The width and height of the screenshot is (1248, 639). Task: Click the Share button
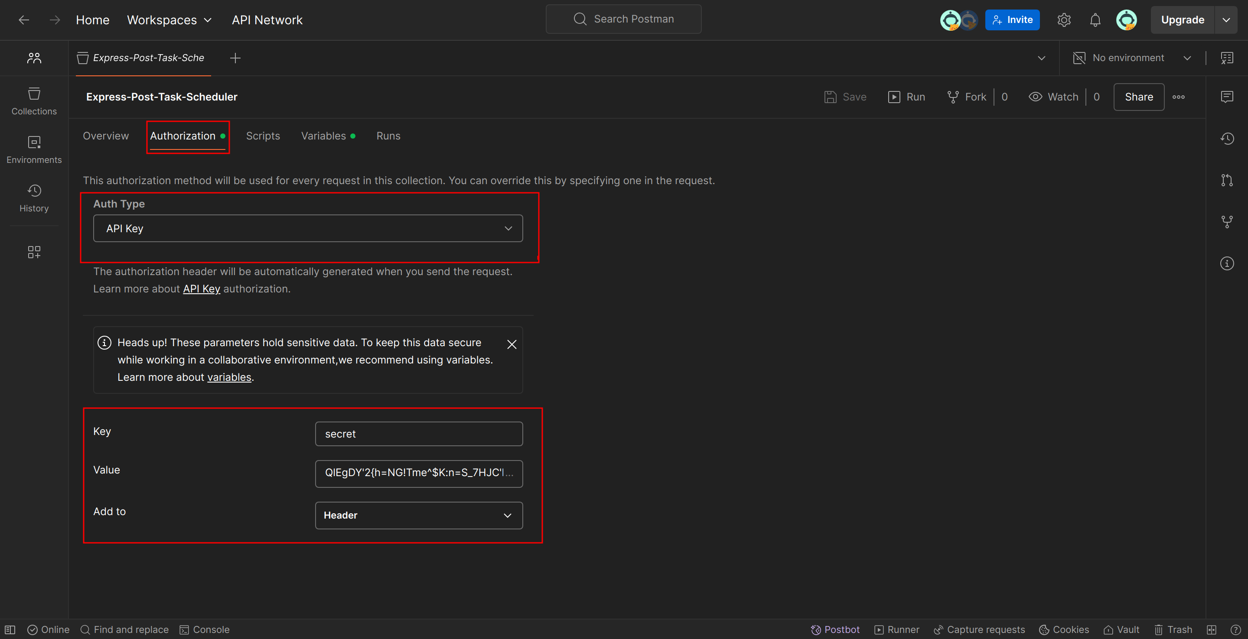1138,97
